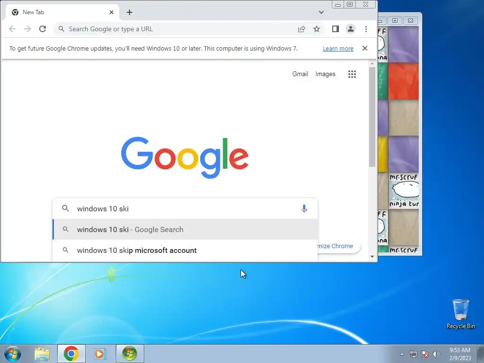Click the page scrollbar down arrow
The image size is (484, 363).
pyautogui.click(x=372, y=257)
